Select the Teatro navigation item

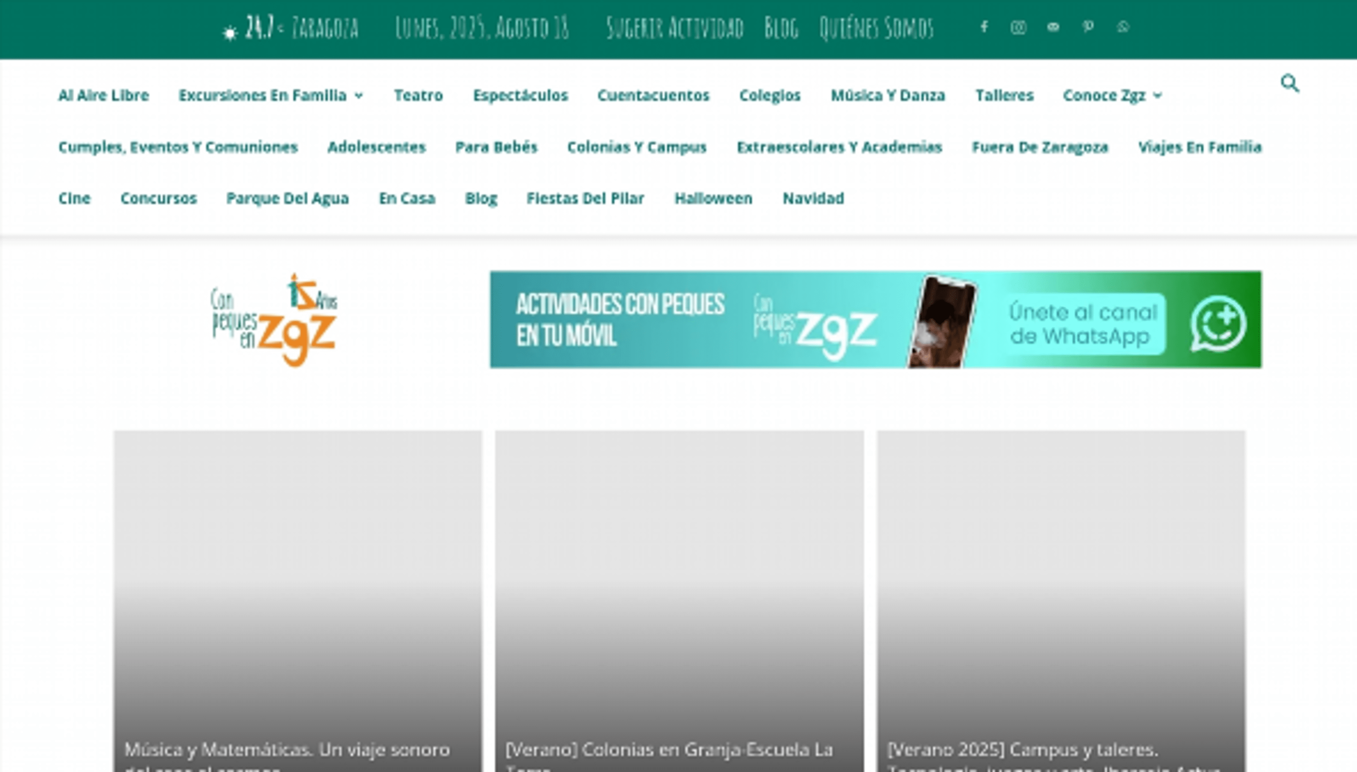[418, 96]
